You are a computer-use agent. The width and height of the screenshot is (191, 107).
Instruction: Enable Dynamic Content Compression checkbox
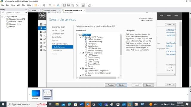click(86, 73)
